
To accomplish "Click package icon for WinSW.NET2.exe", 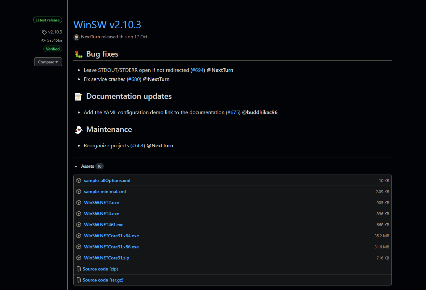I will tap(79, 203).
